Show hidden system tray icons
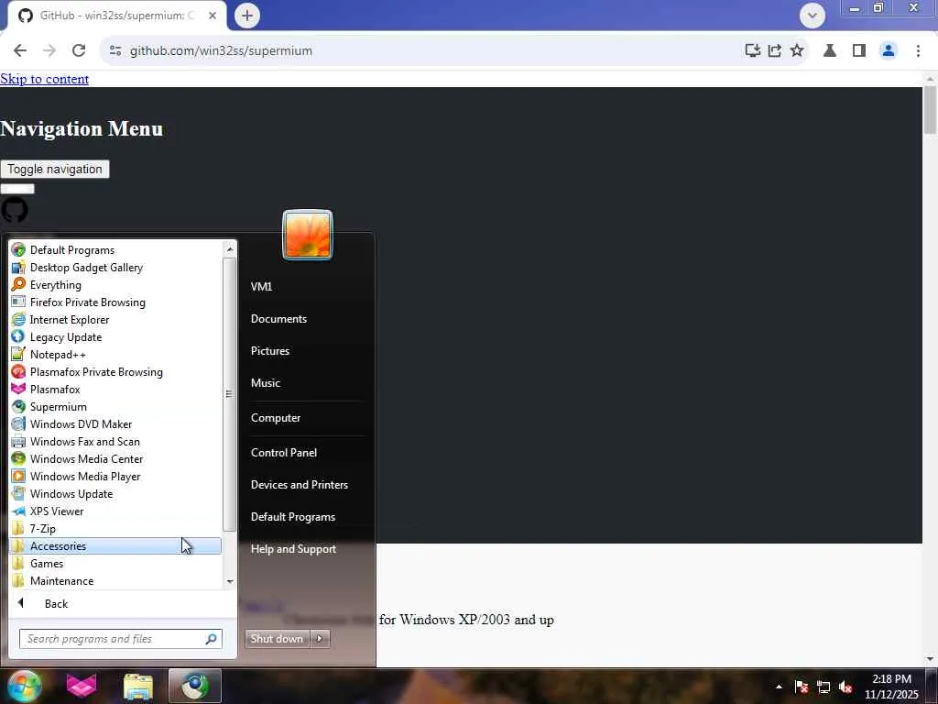 click(779, 687)
